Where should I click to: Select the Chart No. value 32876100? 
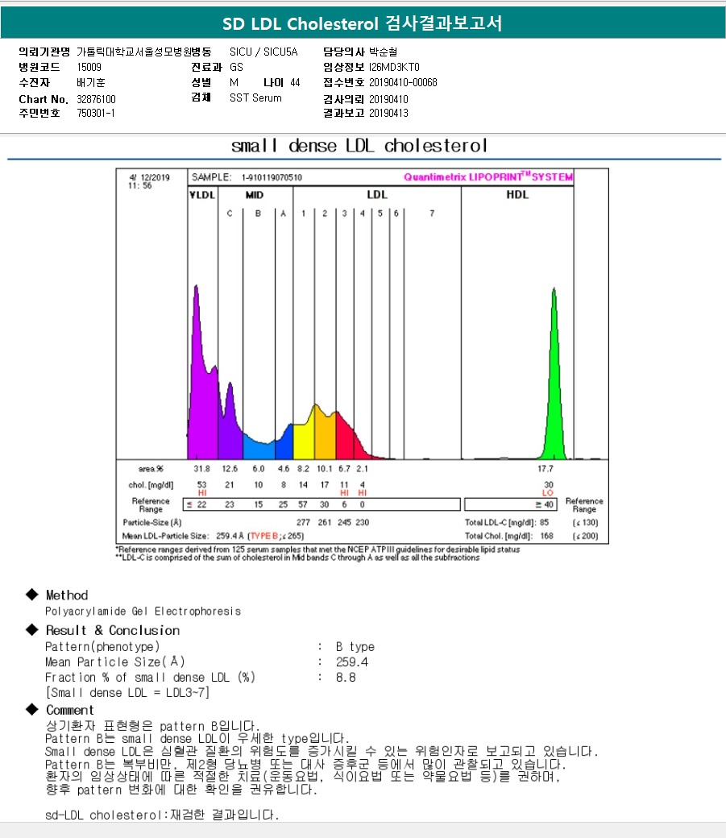coord(97,99)
